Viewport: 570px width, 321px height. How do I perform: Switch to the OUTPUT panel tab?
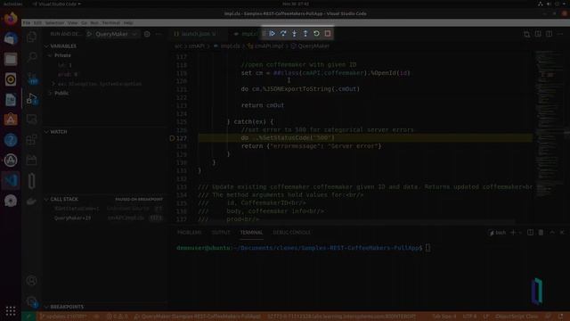coord(221,233)
